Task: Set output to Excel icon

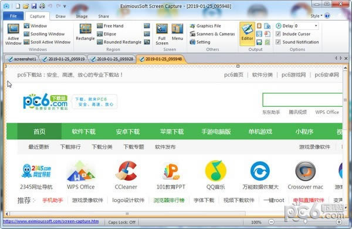Action: (x=267, y=42)
